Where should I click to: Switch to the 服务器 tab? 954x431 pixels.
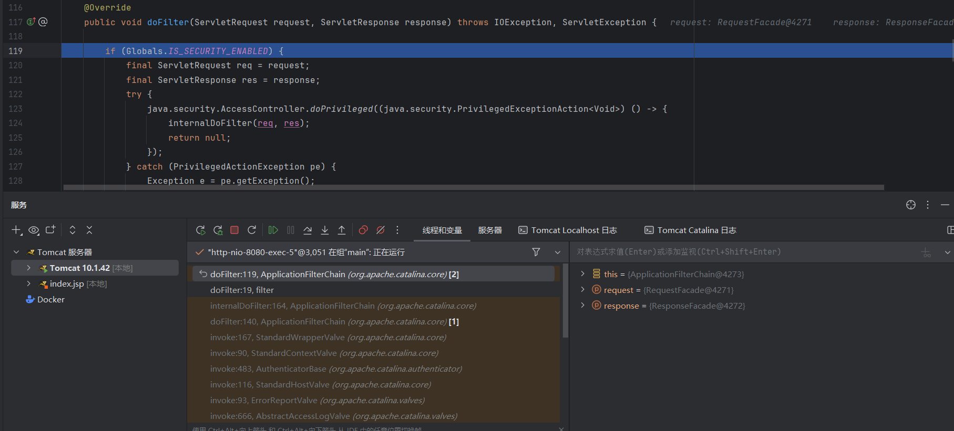[490, 230]
